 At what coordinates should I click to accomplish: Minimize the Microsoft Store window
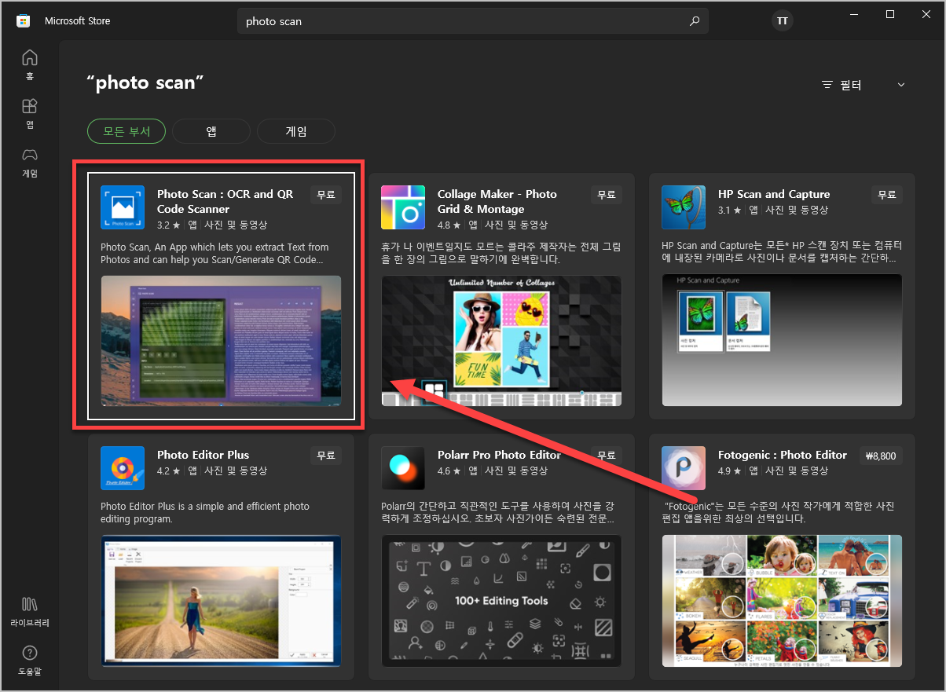point(853,14)
